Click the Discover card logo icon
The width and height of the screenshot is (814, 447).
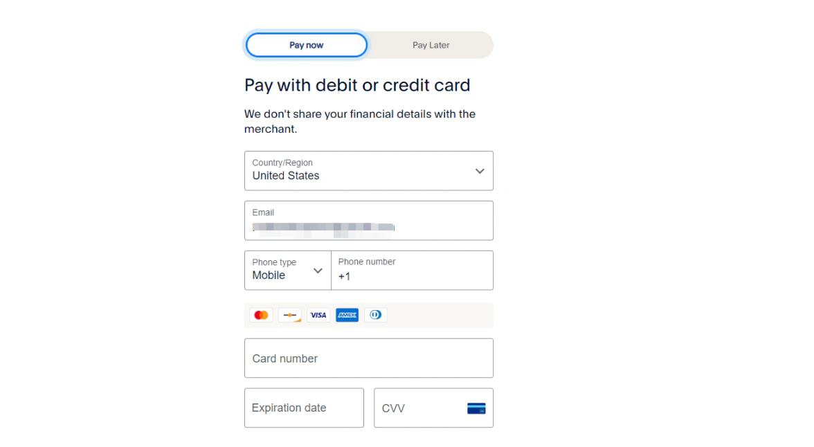tap(290, 316)
